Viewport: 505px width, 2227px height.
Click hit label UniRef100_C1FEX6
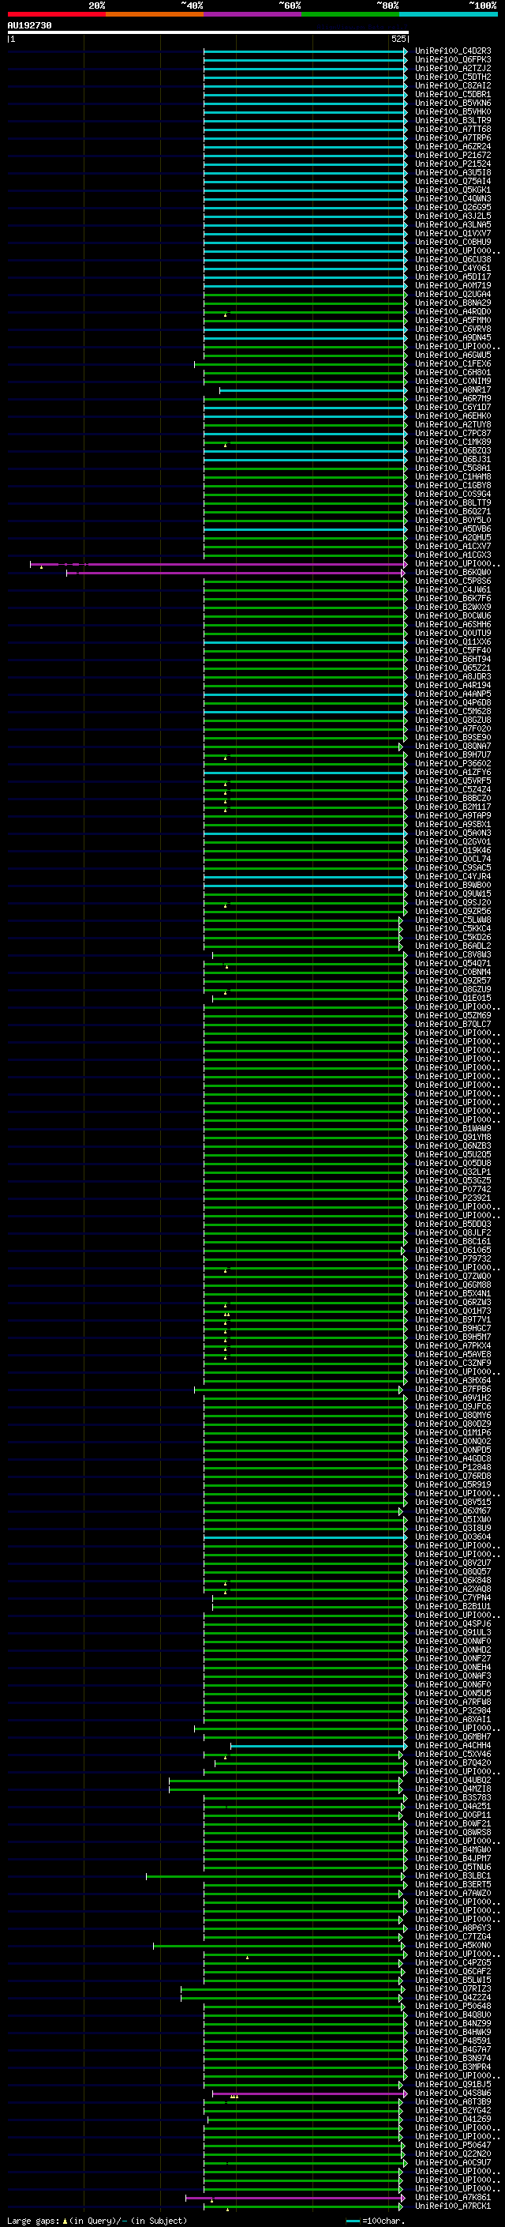(x=453, y=364)
